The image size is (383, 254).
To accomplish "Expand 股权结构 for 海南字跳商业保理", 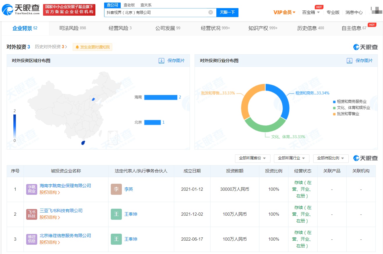I will pos(50,192).
